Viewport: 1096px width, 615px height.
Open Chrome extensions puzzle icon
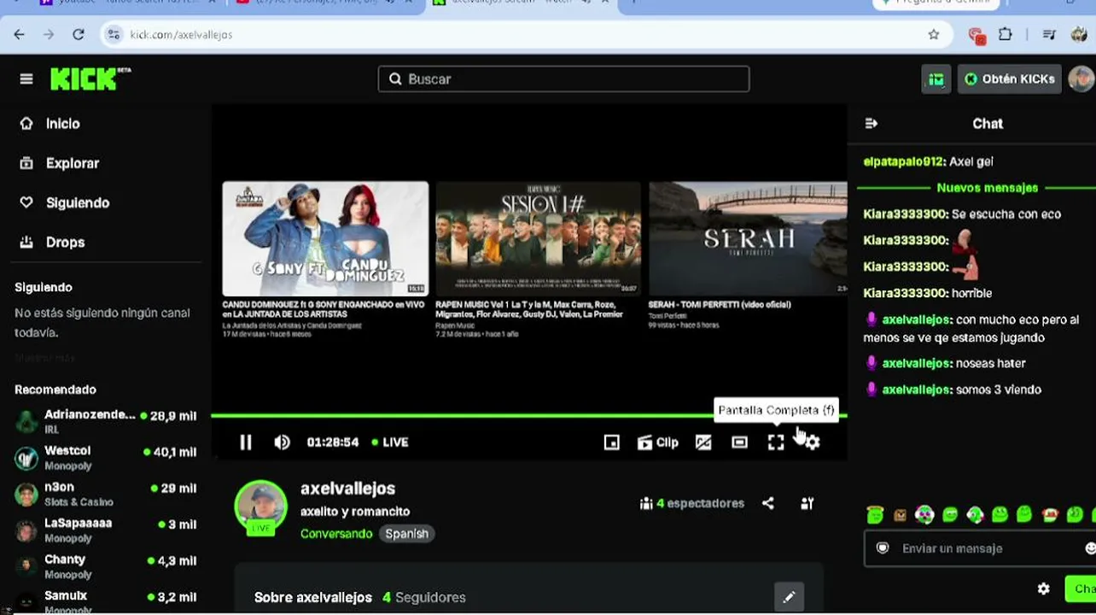pyautogui.click(x=1006, y=34)
